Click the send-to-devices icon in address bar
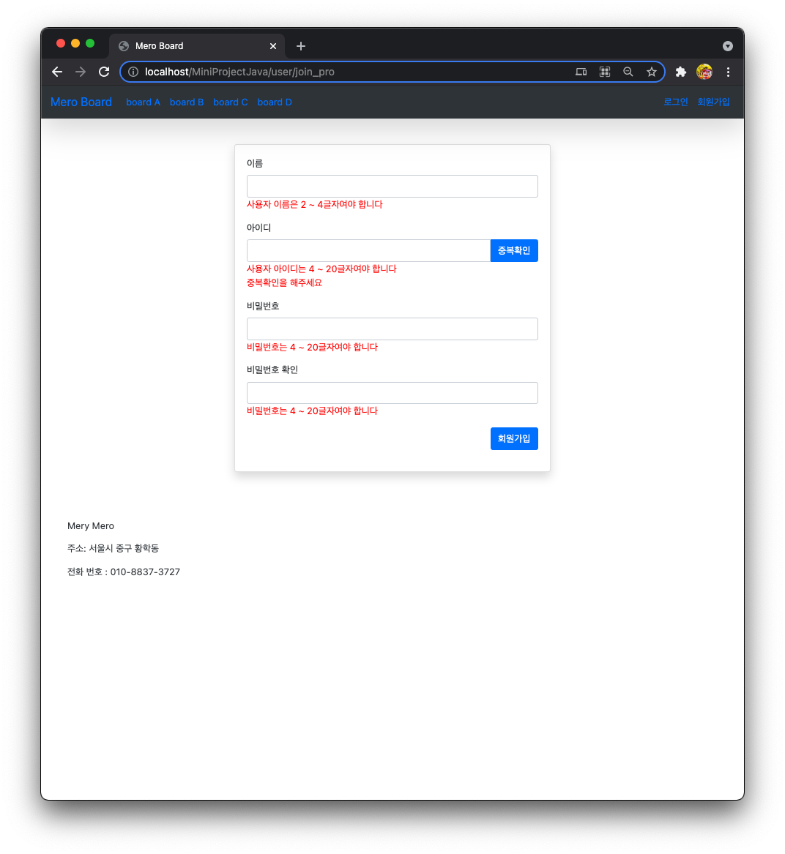Viewport: 785px width, 854px height. pyautogui.click(x=581, y=72)
